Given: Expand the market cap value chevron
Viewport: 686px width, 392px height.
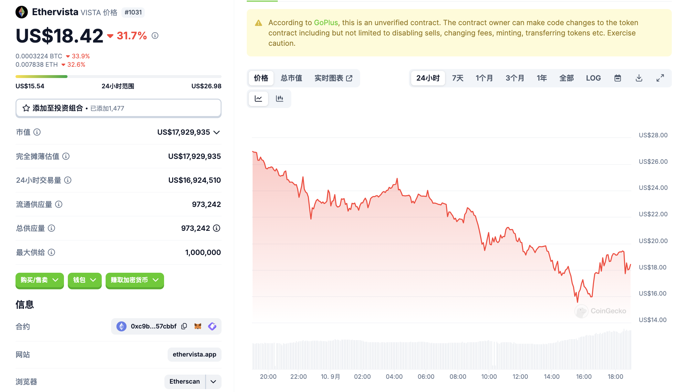Looking at the screenshot, I should coord(217,132).
